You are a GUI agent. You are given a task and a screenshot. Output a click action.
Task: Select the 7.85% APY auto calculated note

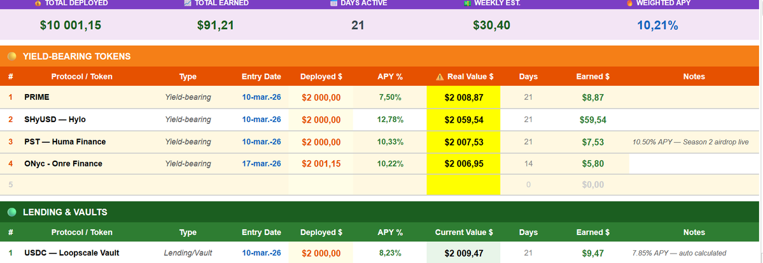coord(679,253)
